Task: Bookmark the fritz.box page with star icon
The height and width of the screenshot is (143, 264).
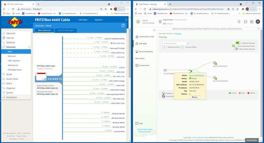Action: pyautogui.click(x=106, y=9)
